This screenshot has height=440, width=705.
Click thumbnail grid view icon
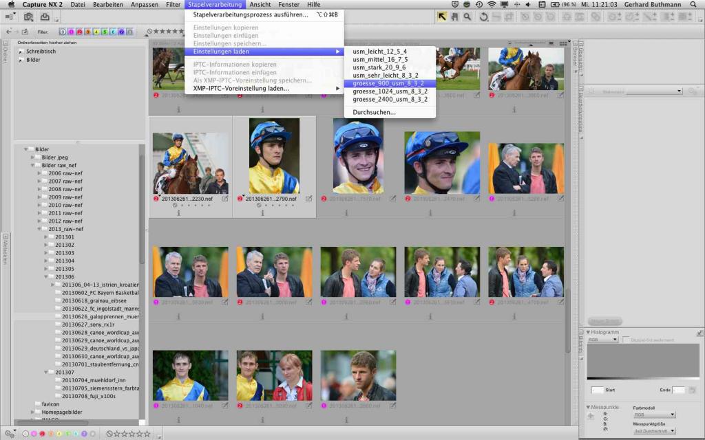point(563,43)
